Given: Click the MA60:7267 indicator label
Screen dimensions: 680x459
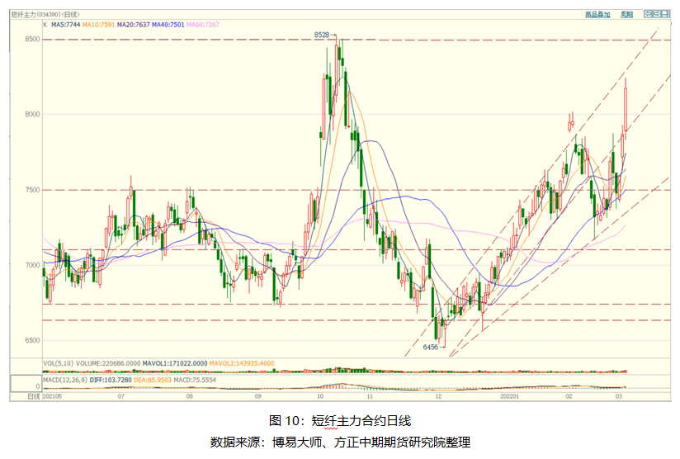Looking at the screenshot, I should (x=202, y=25).
